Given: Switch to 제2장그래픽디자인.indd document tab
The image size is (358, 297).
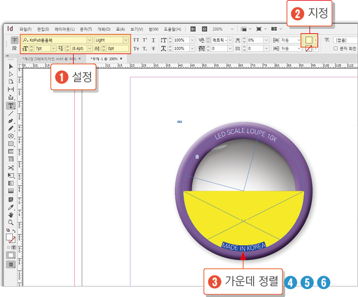Looking at the screenshot, I should point(49,59).
